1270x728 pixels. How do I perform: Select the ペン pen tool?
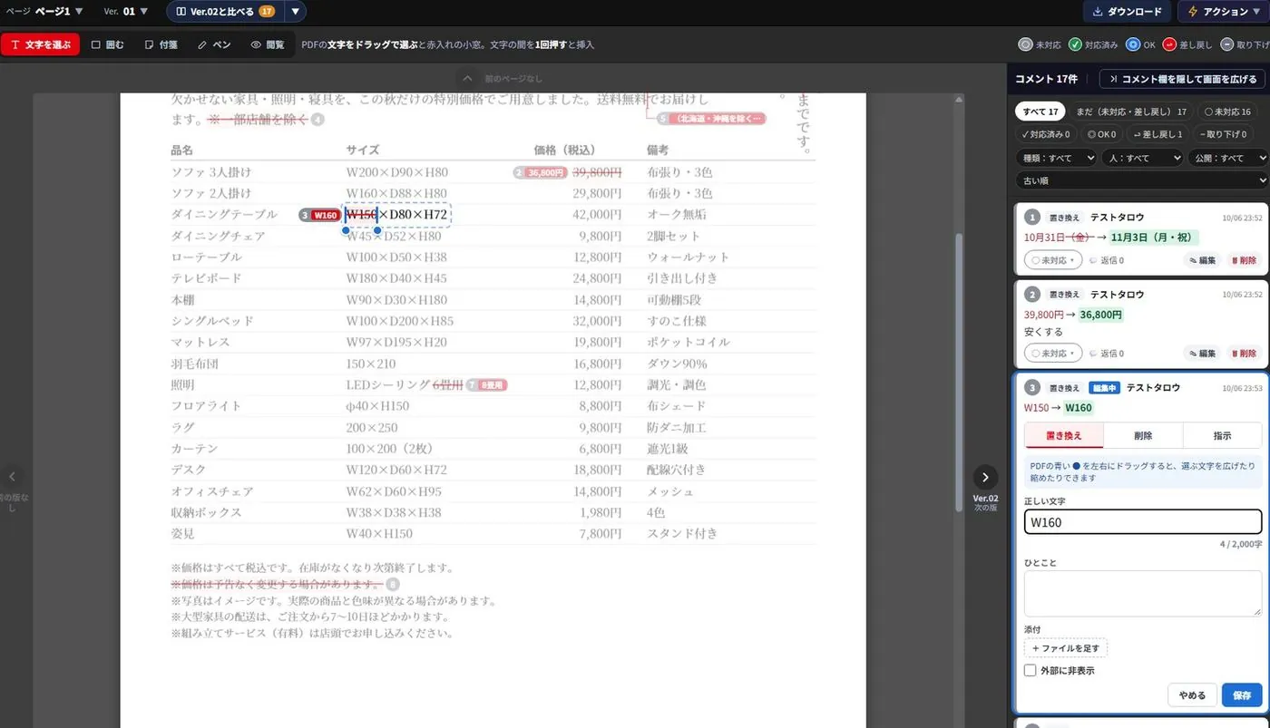[214, 44]
